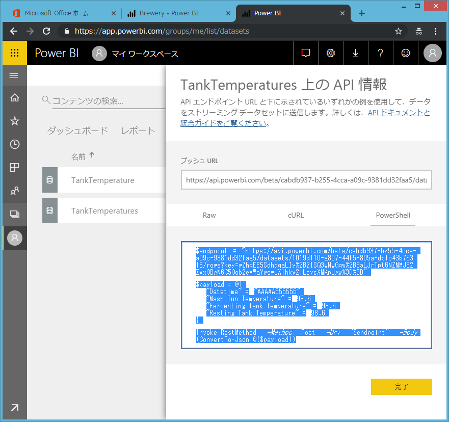Open the download menu arrow icon
Image resolution: width=449 pixels, height=422 pixels.
355,53
